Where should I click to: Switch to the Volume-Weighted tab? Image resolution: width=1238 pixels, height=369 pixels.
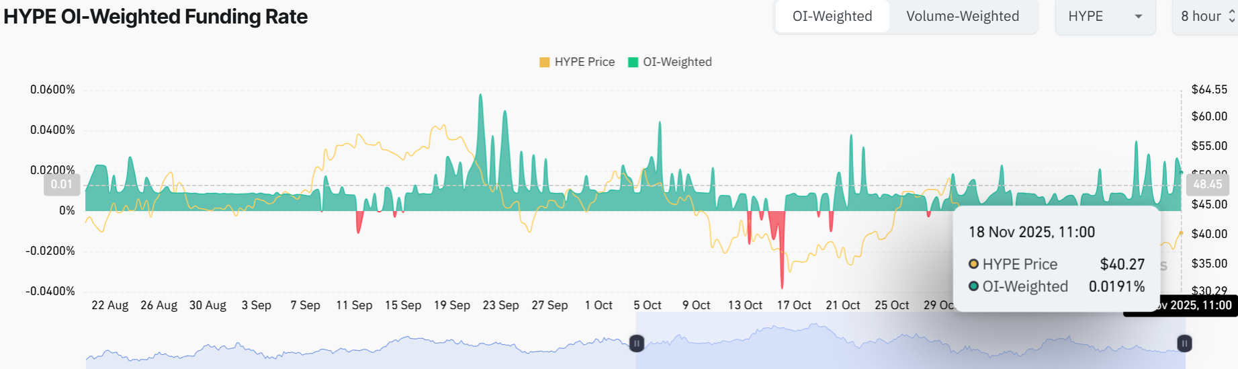tap(962, 16)
